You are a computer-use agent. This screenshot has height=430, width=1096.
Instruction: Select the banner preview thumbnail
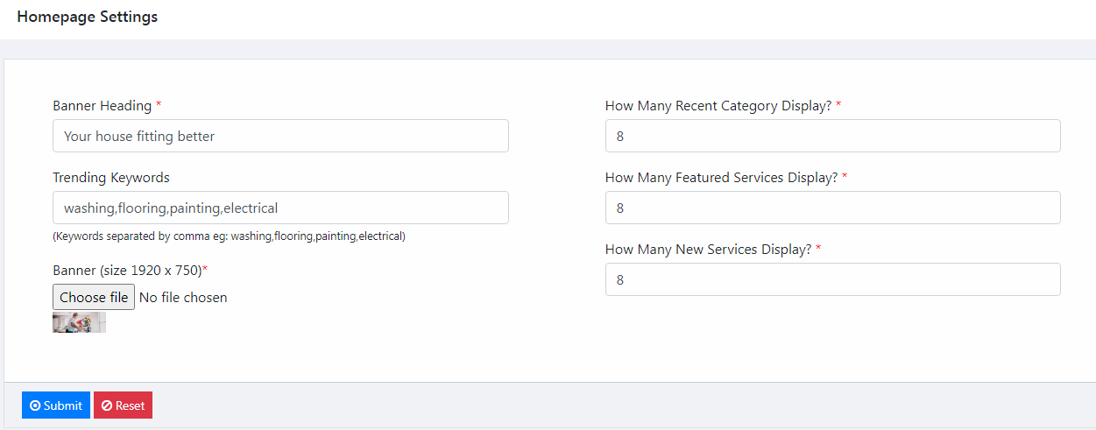(x=79, y=322)
